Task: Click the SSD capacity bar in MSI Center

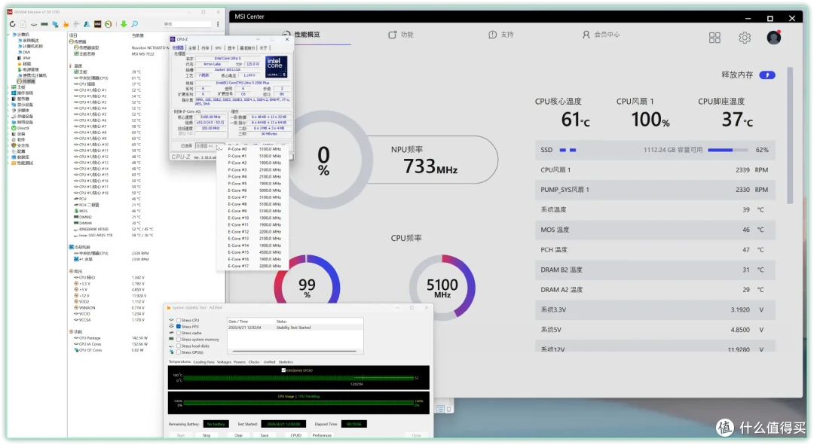Action: (x=728, y=150)
